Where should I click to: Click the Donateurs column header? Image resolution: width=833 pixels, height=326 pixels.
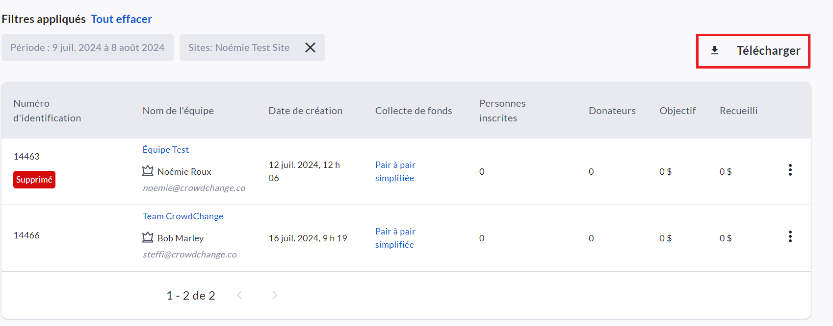(x=612, y=111)
